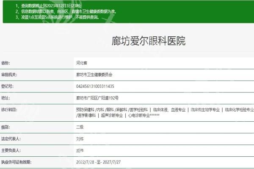Click 临床微生物学专业 in departments
The image size is (254, 169).
(x=205, y=110)
